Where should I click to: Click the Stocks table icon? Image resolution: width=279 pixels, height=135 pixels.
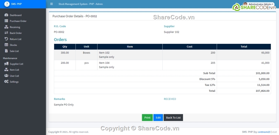6,45
